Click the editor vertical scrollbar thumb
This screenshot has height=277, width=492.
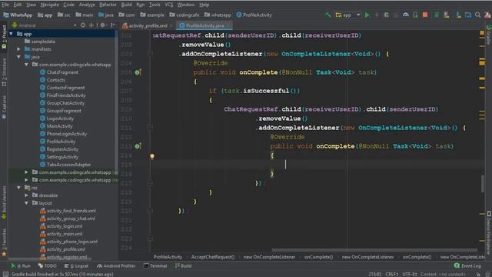pos(482,184)
